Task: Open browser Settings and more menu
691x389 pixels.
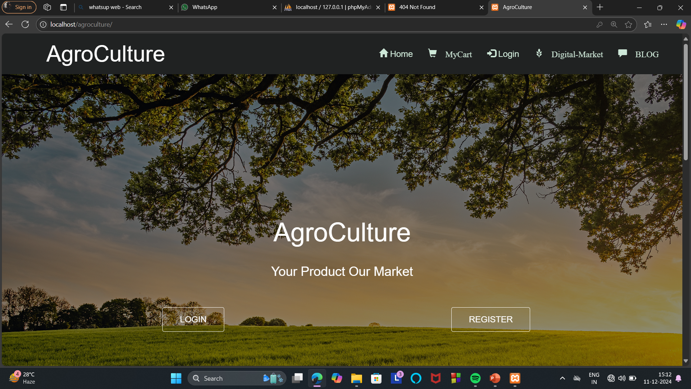Action: pyautogui.click(x=664, y=24)
